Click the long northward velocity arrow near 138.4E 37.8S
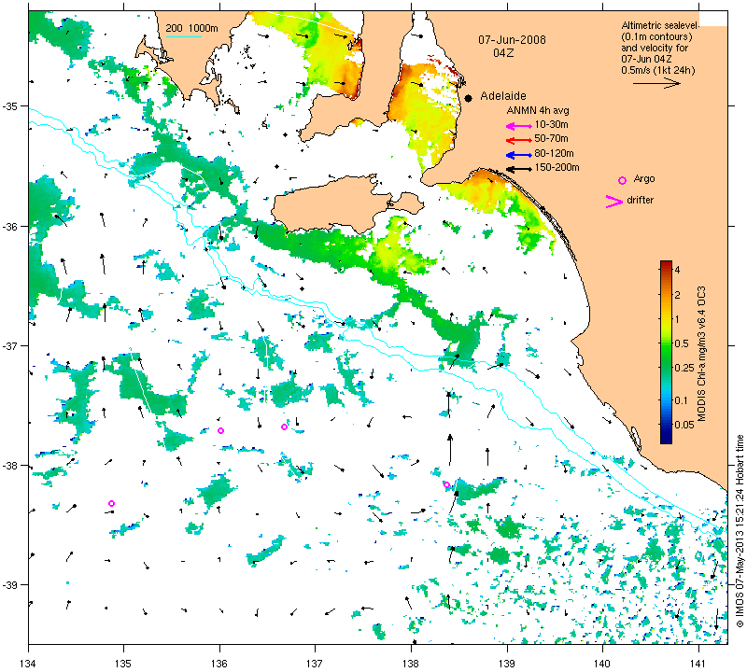The image size is (747, 672). click(449, 450)
